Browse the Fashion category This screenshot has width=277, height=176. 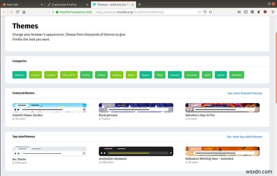point(51,75)
